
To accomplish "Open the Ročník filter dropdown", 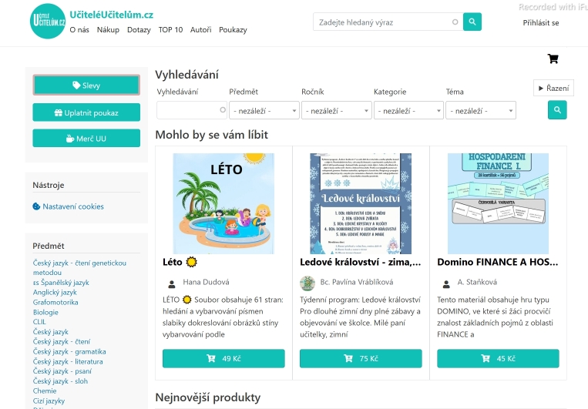I will [x=336, y=111].
